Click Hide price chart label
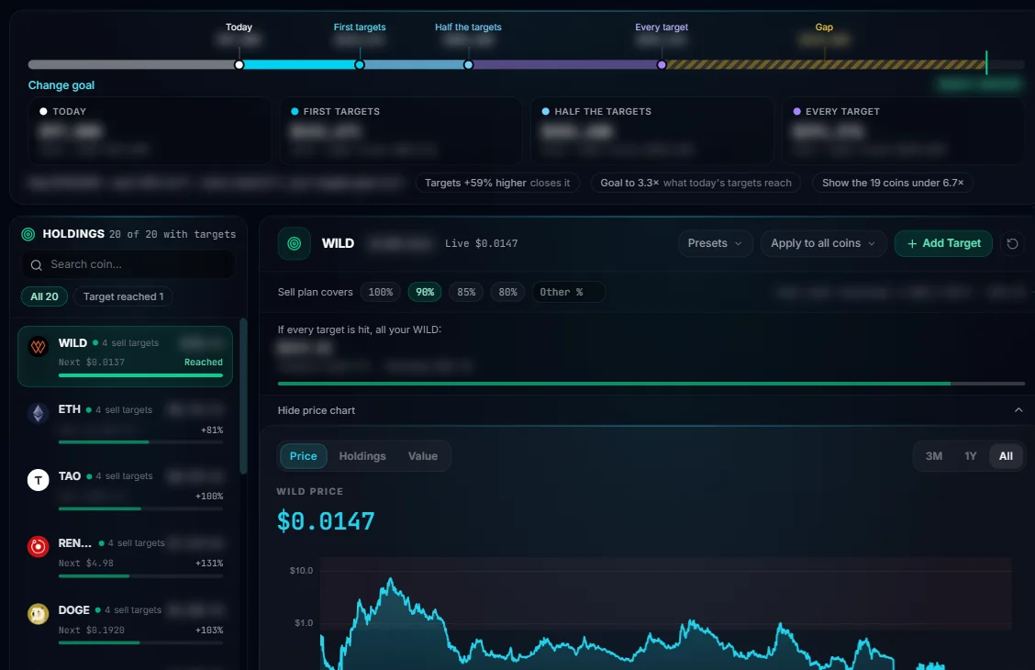The image size is (1035, 670). click(x=317, y=410)
